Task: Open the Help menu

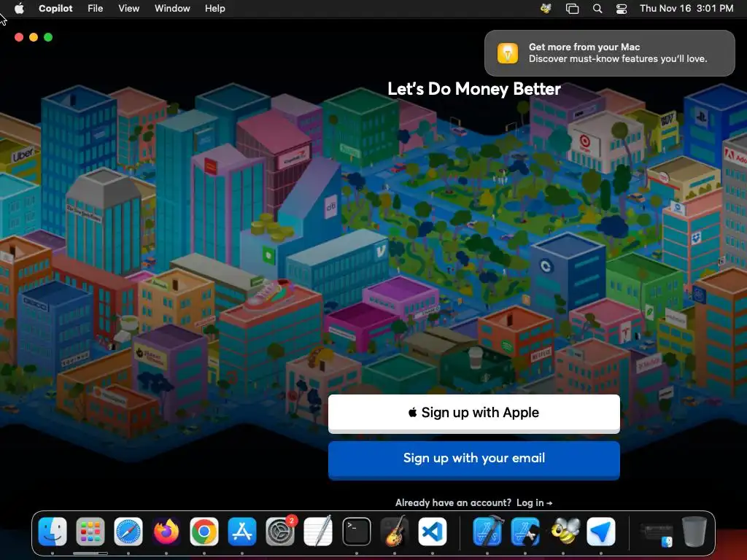Action: [215, 8]
